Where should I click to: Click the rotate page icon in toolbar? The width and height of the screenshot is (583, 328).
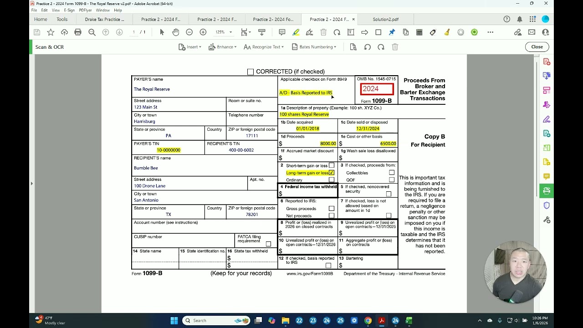point(337,32)
